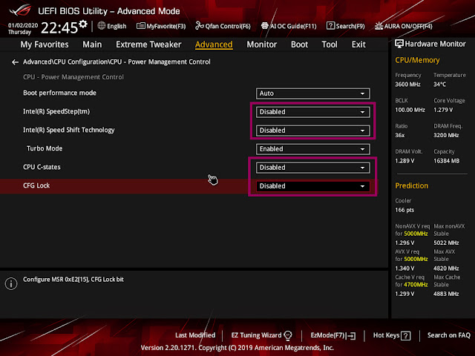Select the Intel(R) SpeedStep(tm) label

[x=56, y=111]
